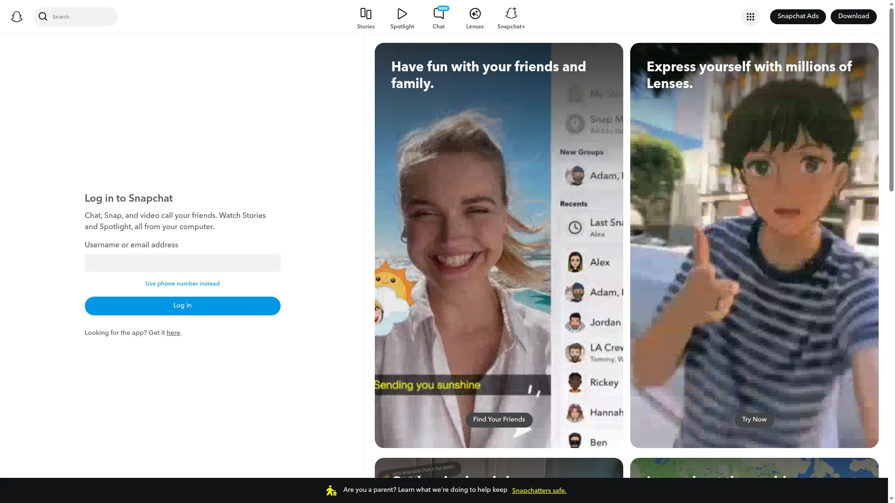Click the 'Username or email address' label
Screen dimensions: 895x503
(131, 245)
